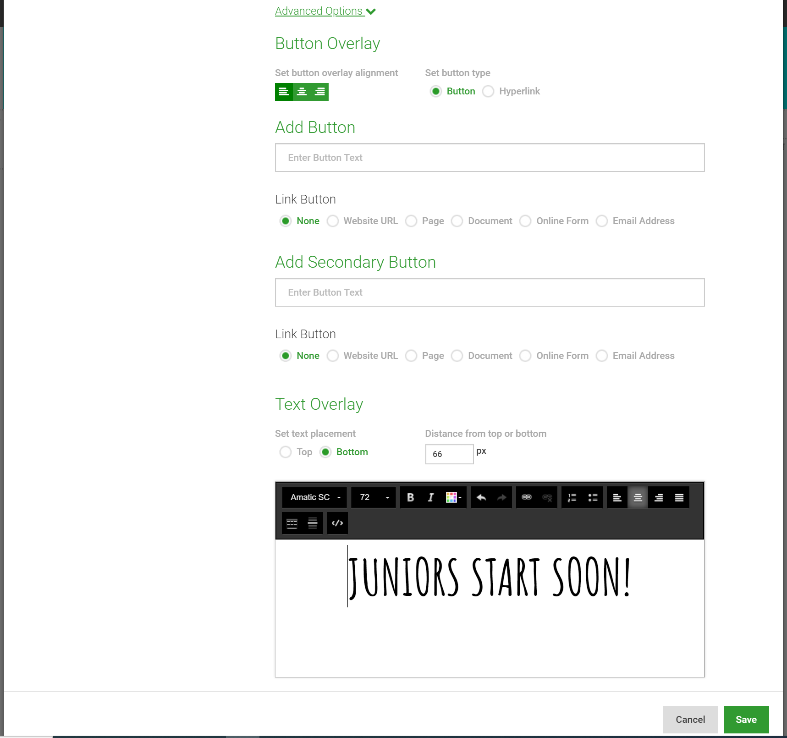The height and width of the screenshot is (738, 787).
Task: Undo the last edit in text editor
Action: coord(481,497)
